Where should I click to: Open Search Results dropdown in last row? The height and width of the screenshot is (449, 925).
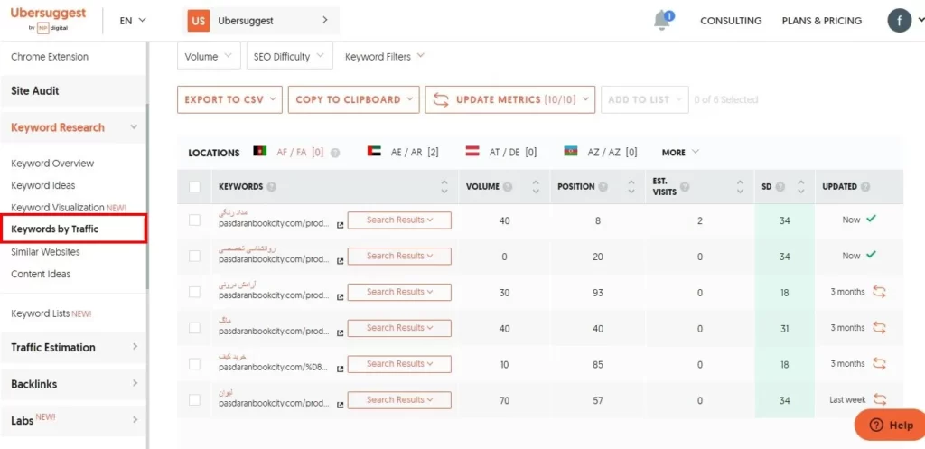[x=399, y=400]
